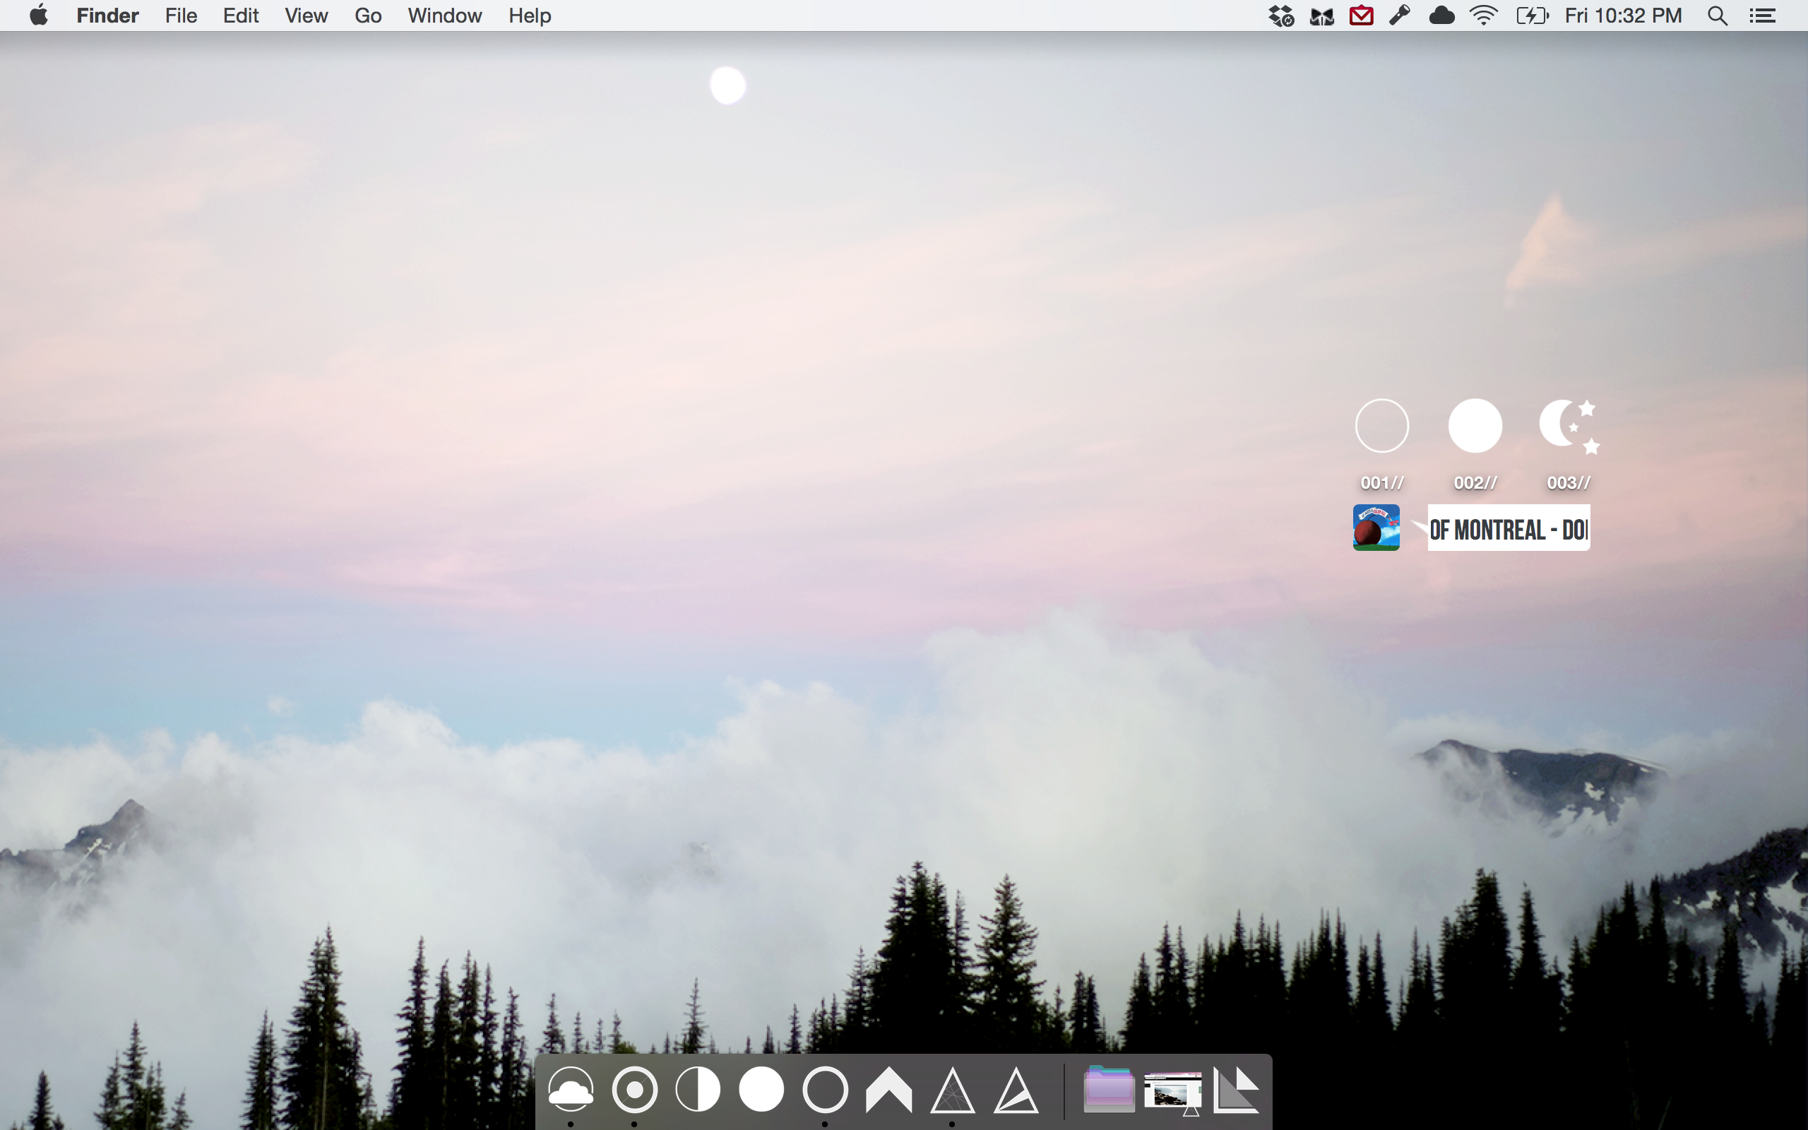Screen dimensions: 1808x1130
Task: Open the Window menu
Action: coord(444,16)
